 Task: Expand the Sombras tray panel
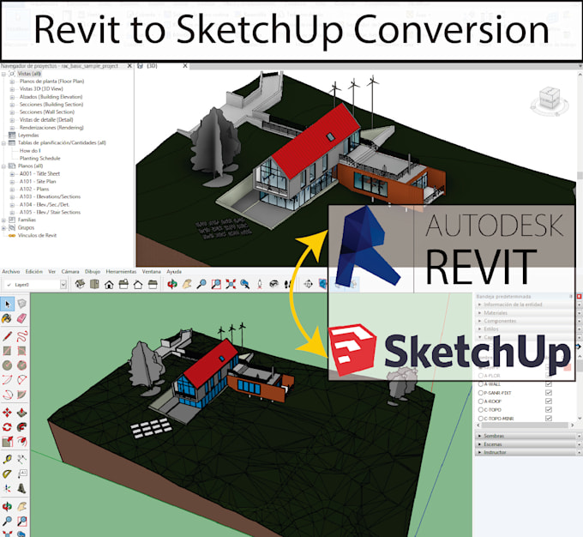pyautogui.click(x=526, y=436)
